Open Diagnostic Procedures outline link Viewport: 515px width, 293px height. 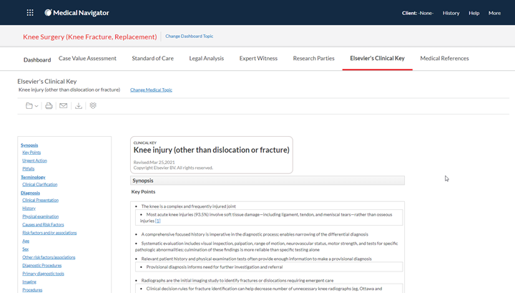tap(41, 265)
